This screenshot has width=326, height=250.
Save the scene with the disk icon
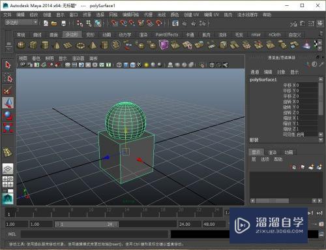pos(63,23)
